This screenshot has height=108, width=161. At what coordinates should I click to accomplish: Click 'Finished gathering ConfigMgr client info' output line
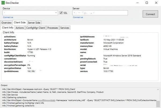(23, 103)
